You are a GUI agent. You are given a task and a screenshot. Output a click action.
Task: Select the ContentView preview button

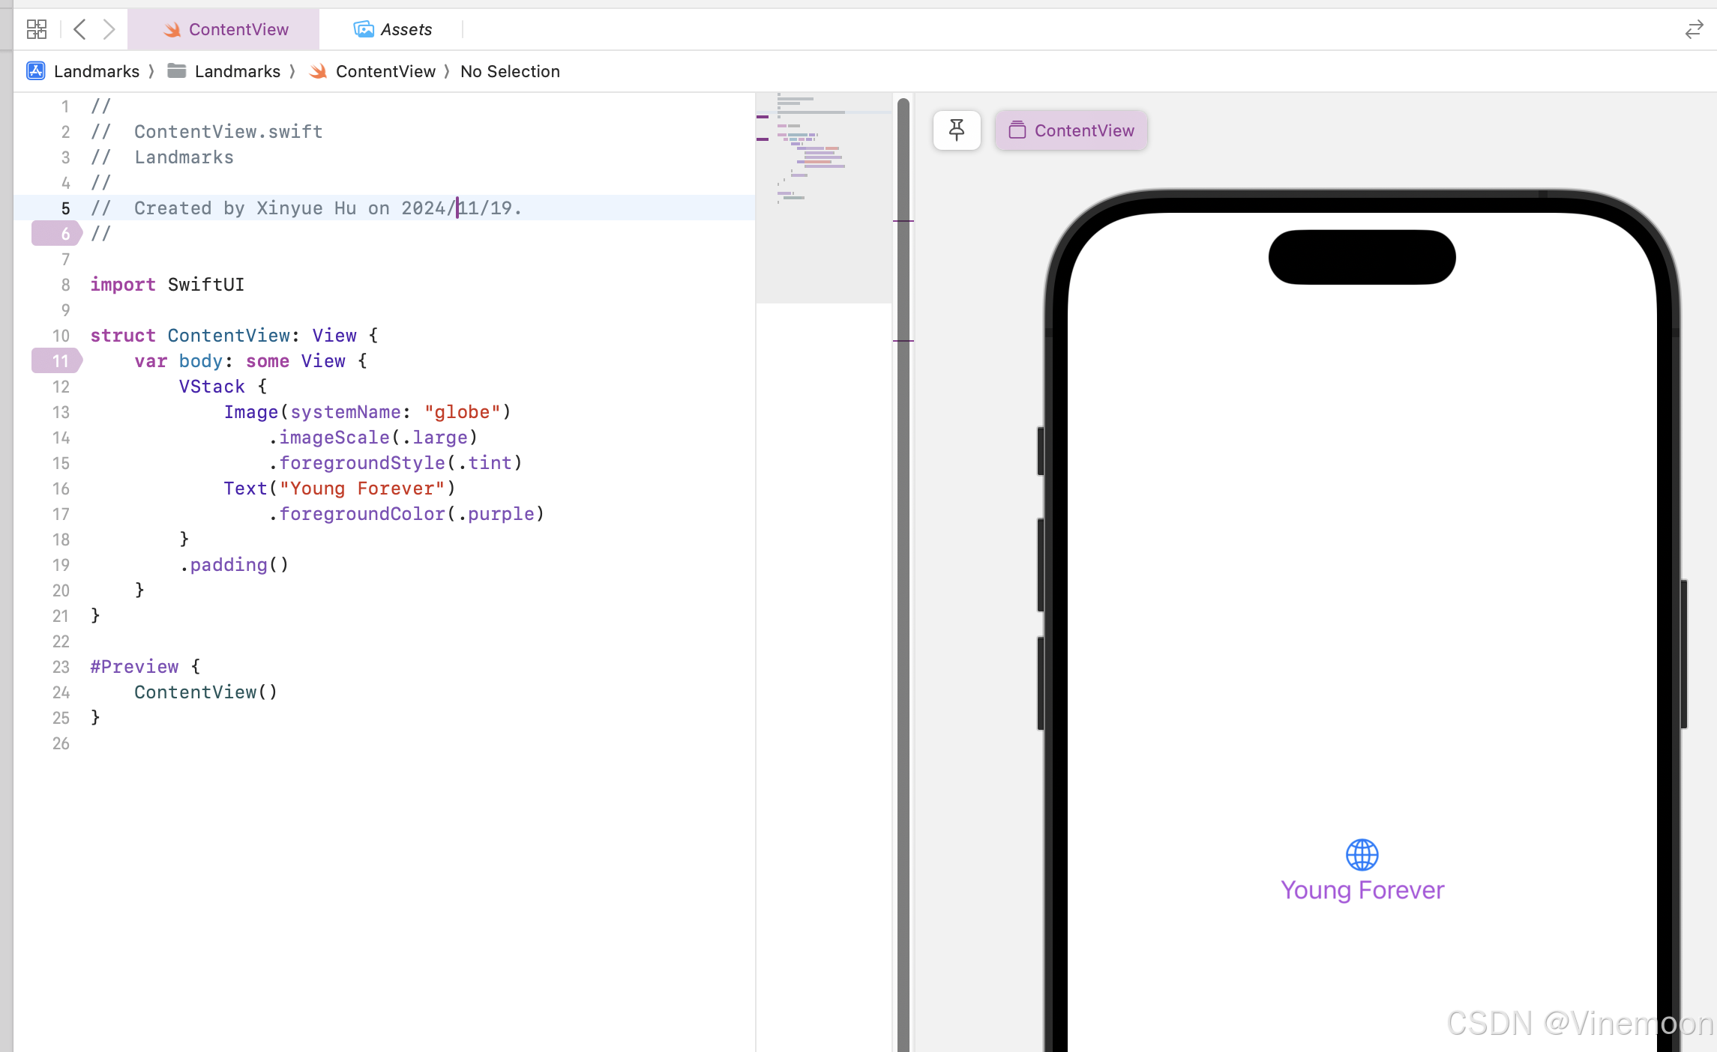pos(1071,130)
